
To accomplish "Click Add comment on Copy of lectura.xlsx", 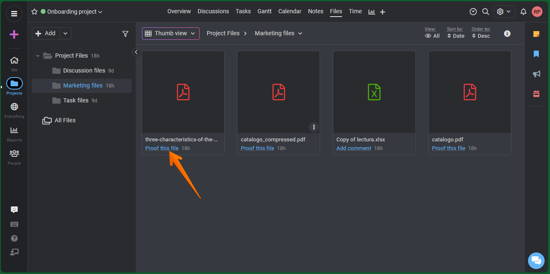I will tap(354, 148).
